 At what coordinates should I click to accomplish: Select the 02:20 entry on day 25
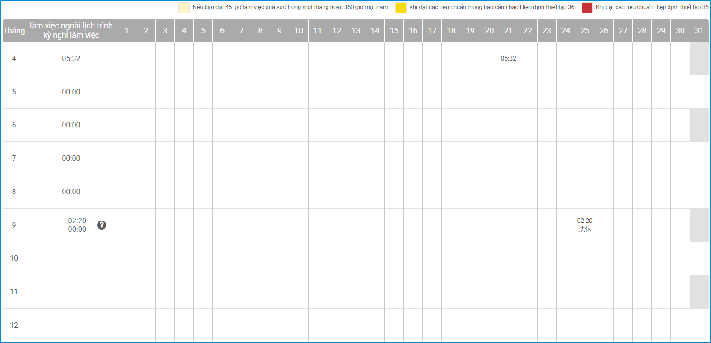pyautogui.click(x=585, y=221)
